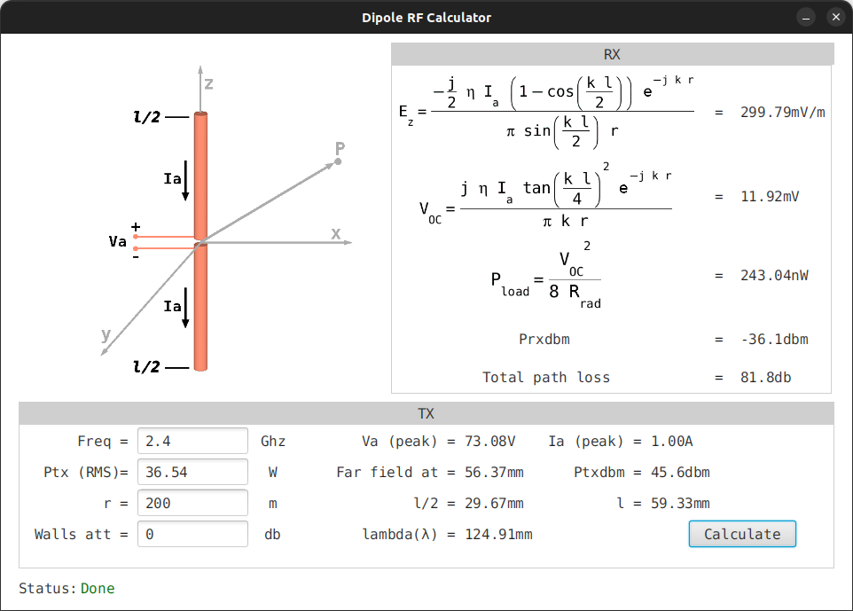Click the Ptxdbm value 45.6dbm
The height and width of the screenshot is (611, 853).
coord(680,473)
